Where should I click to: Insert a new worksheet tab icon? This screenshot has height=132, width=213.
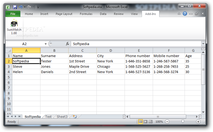[75, 117]
